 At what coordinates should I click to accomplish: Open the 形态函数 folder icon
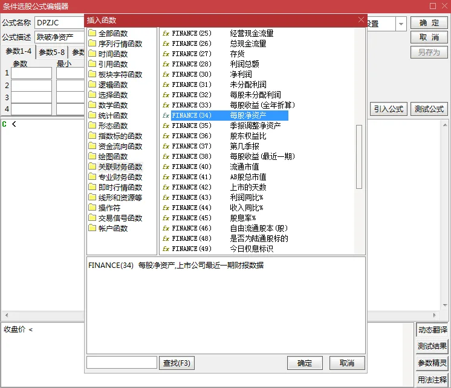click(92, 126)
